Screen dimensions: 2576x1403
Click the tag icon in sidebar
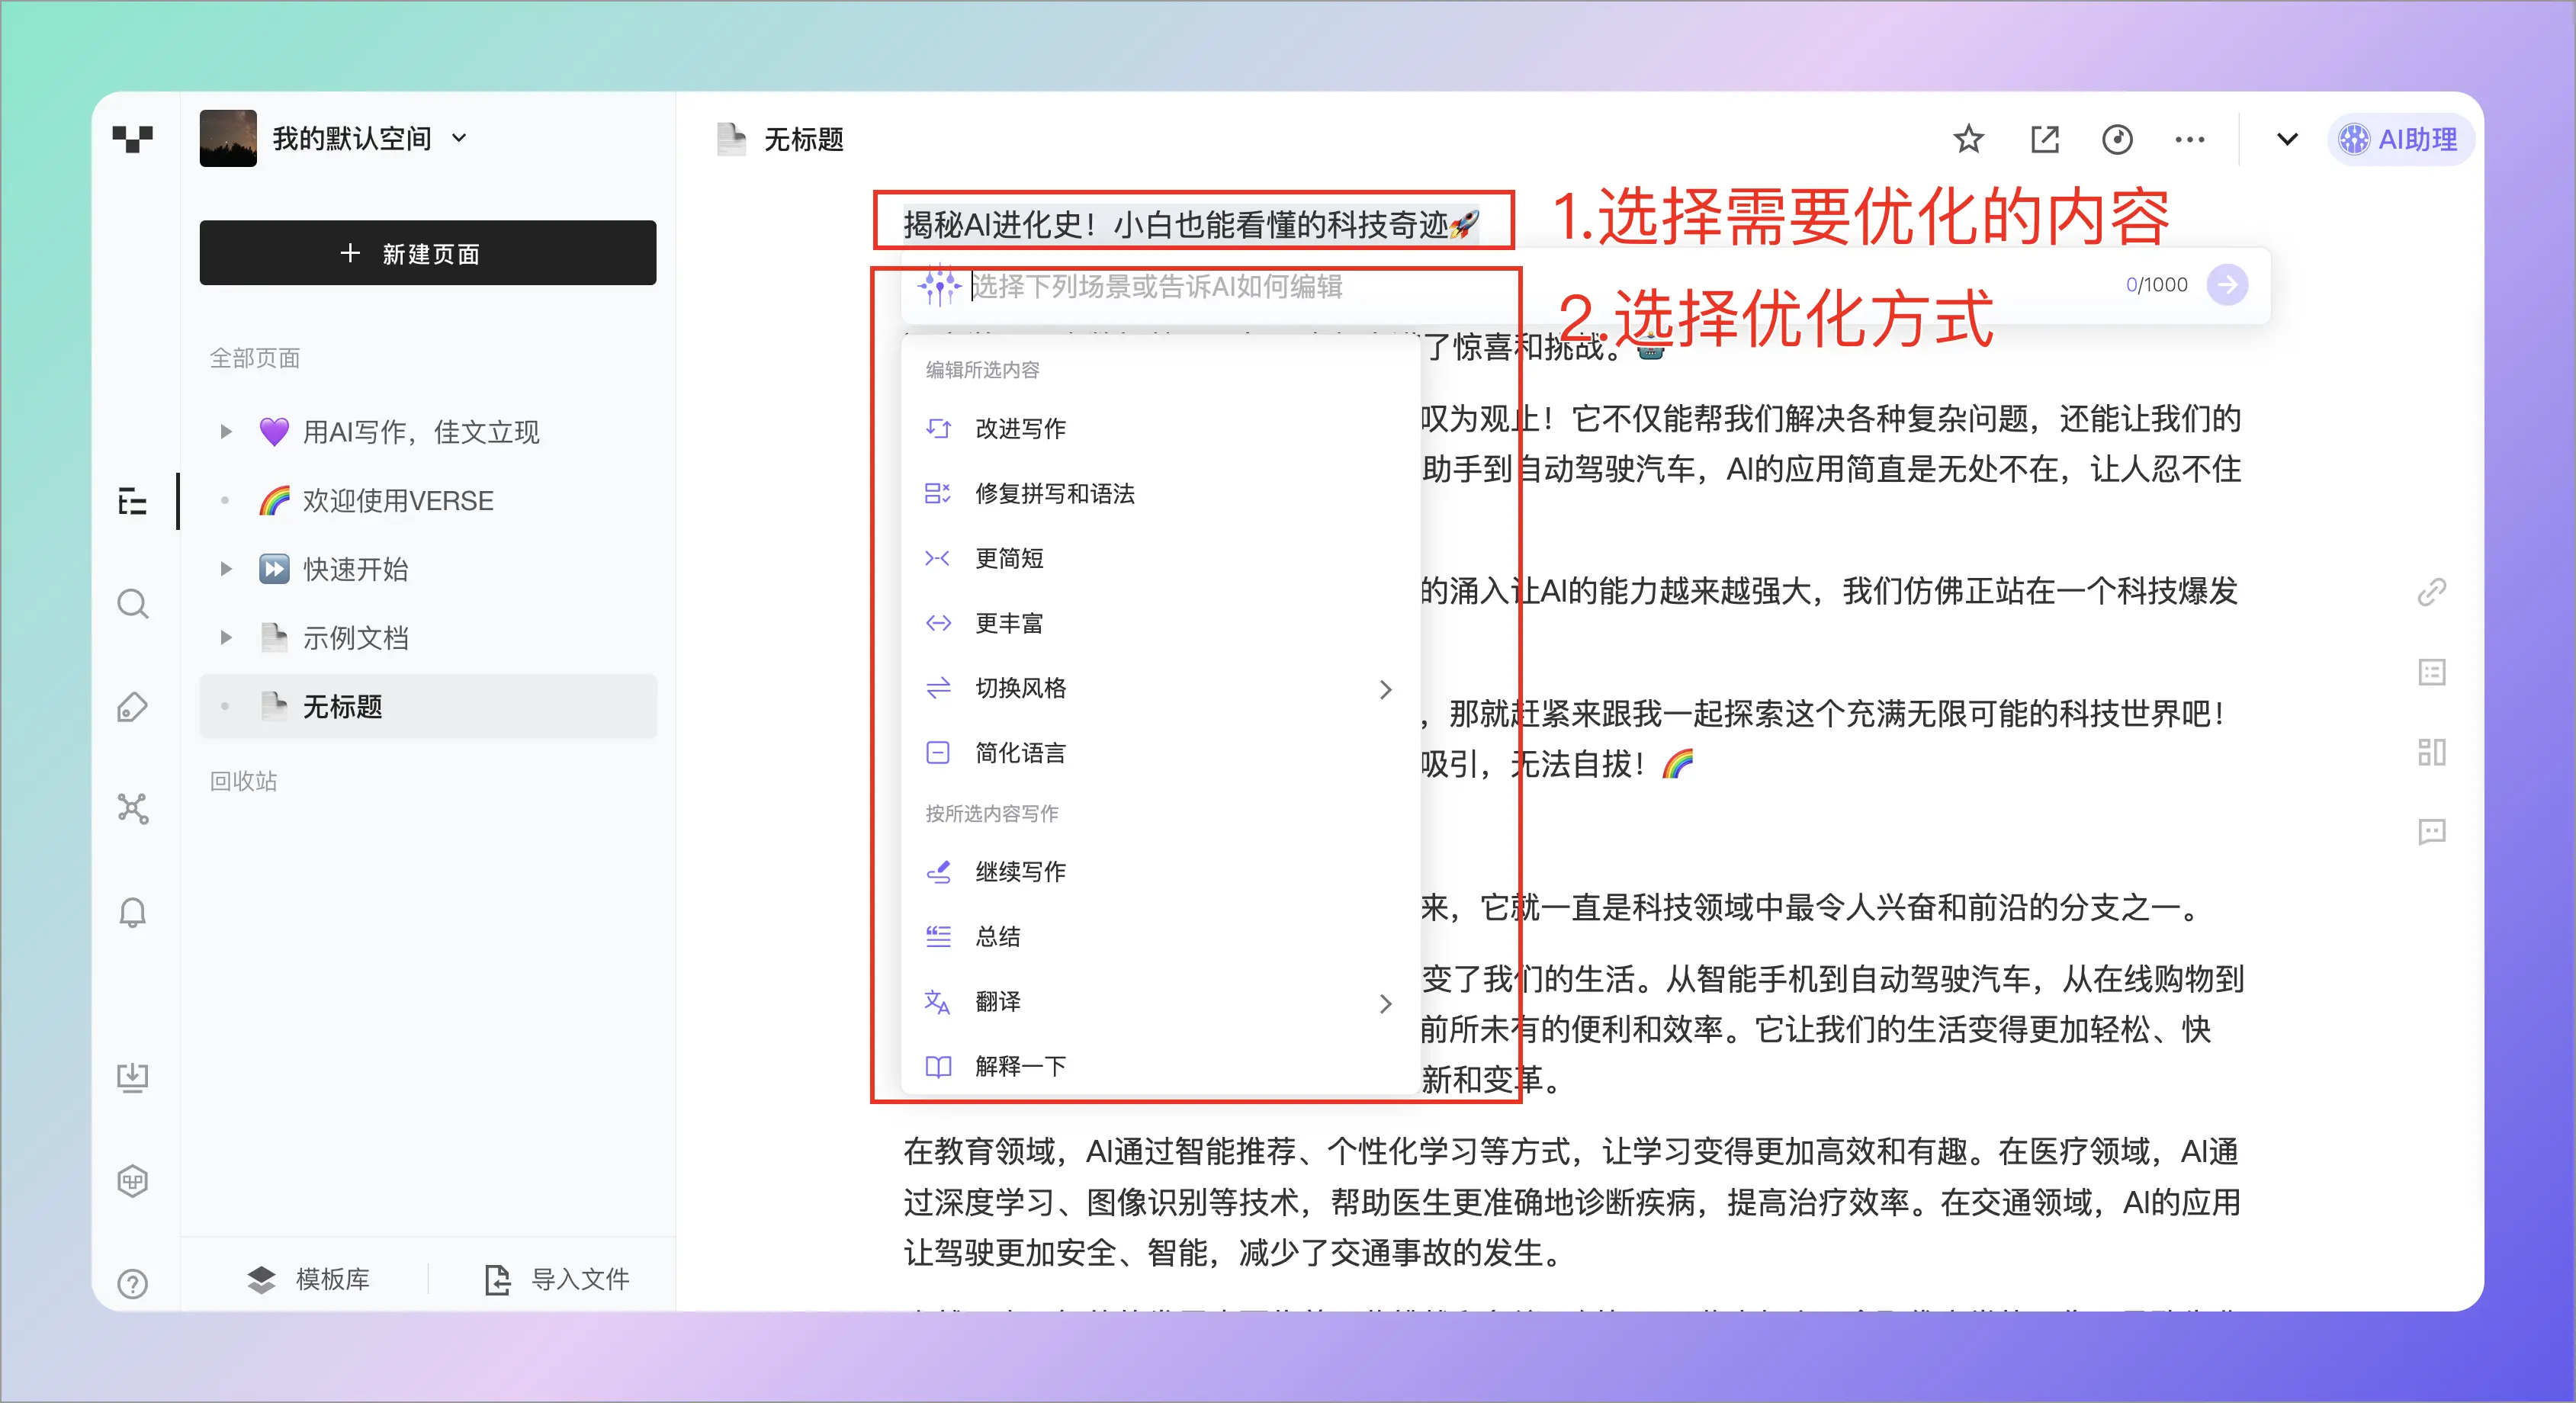click(x=132, y=707)
